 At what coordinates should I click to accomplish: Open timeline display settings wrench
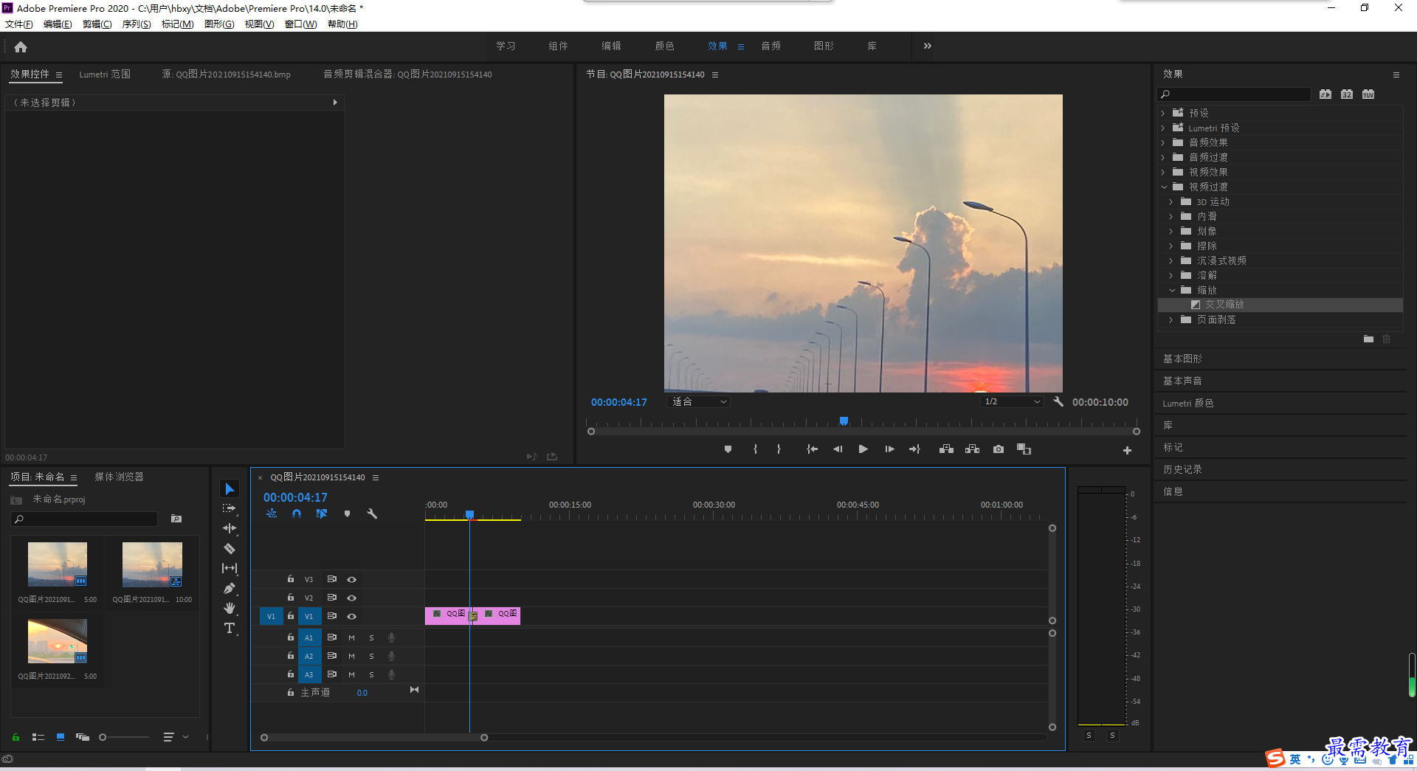(372, 514)
